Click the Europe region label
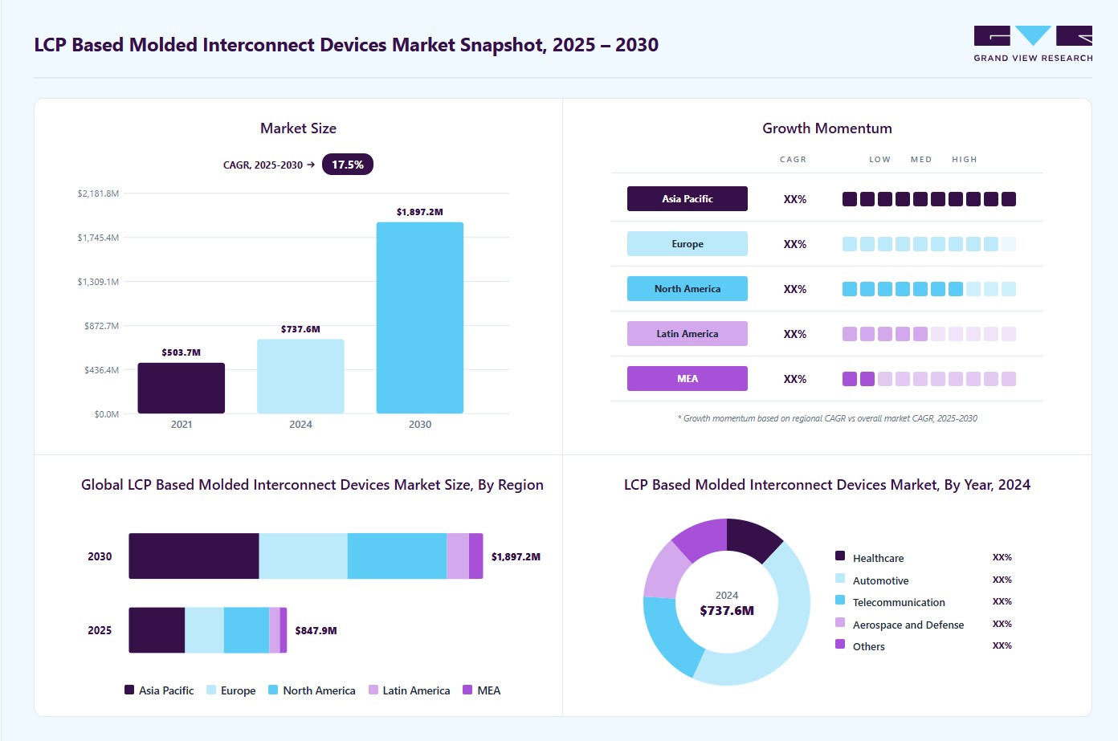The height and width of the screenshot is (741, 1118). (688, 244)
